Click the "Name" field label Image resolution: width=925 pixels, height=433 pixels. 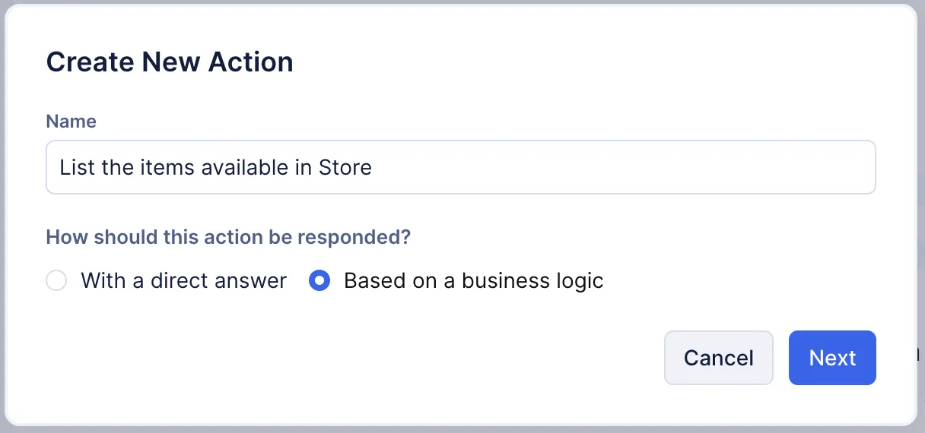coord(71,122)
